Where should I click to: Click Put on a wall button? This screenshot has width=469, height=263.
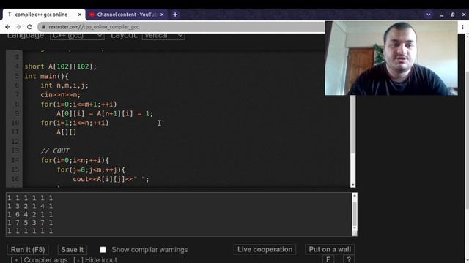coord(330,249)
